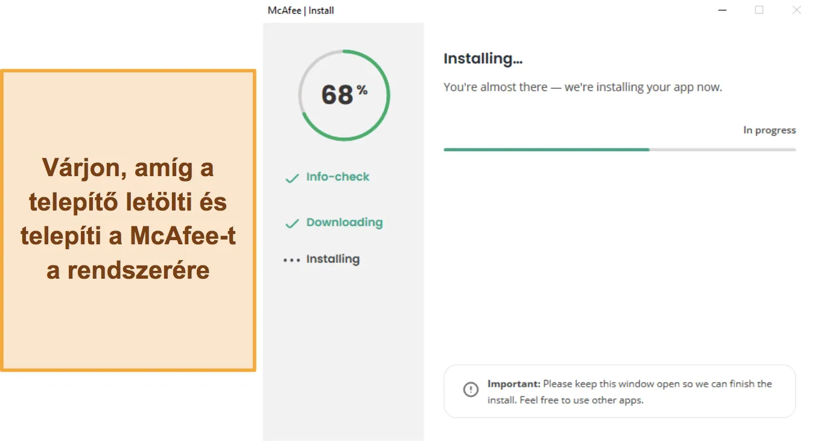The width and height of the screenshot is (814, 441).
Task: Click the McAfee | Install title bar text
Action: click(300, 10)
